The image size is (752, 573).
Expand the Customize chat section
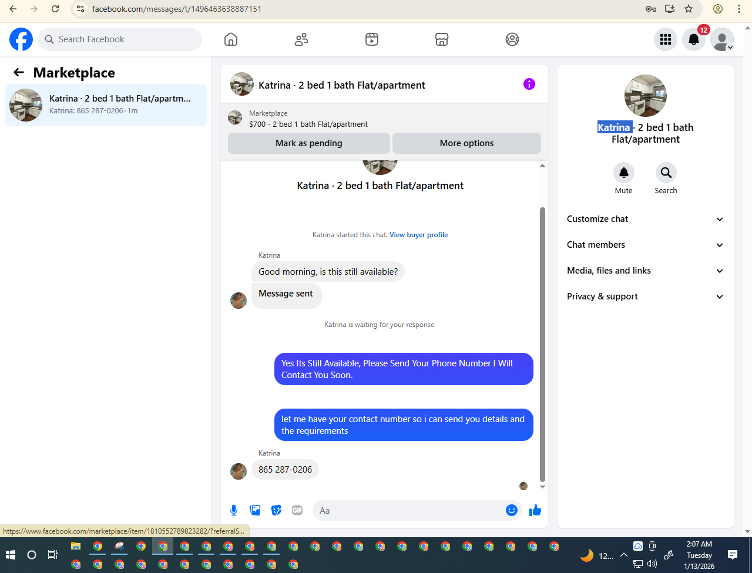(645, 219)
